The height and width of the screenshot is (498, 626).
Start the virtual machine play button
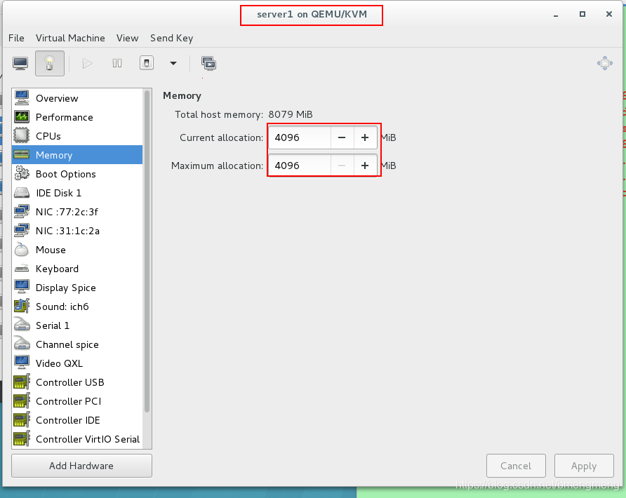click(87, 63)
